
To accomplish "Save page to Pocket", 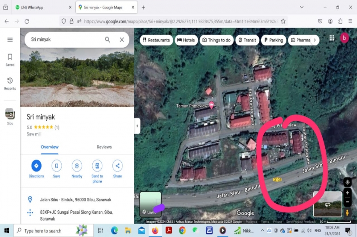I will (320, 21).
